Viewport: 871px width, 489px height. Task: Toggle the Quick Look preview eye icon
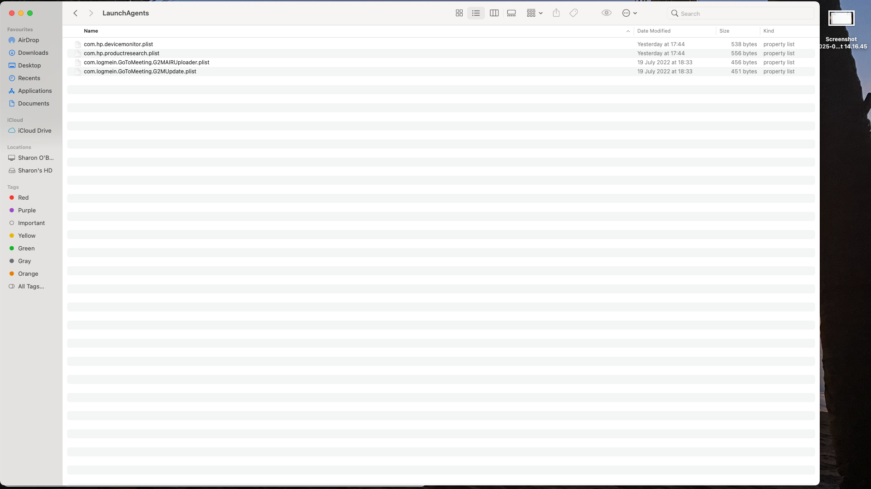tap(606, 13)
